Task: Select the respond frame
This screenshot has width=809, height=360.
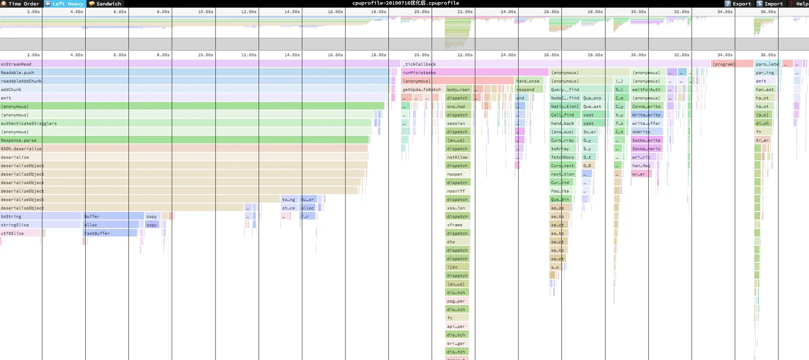Action: (x=529, y=89)
